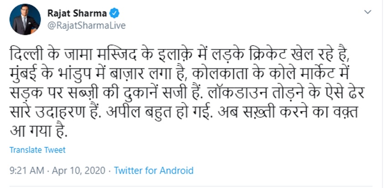Click Translate Tweet

coord(37,150)
